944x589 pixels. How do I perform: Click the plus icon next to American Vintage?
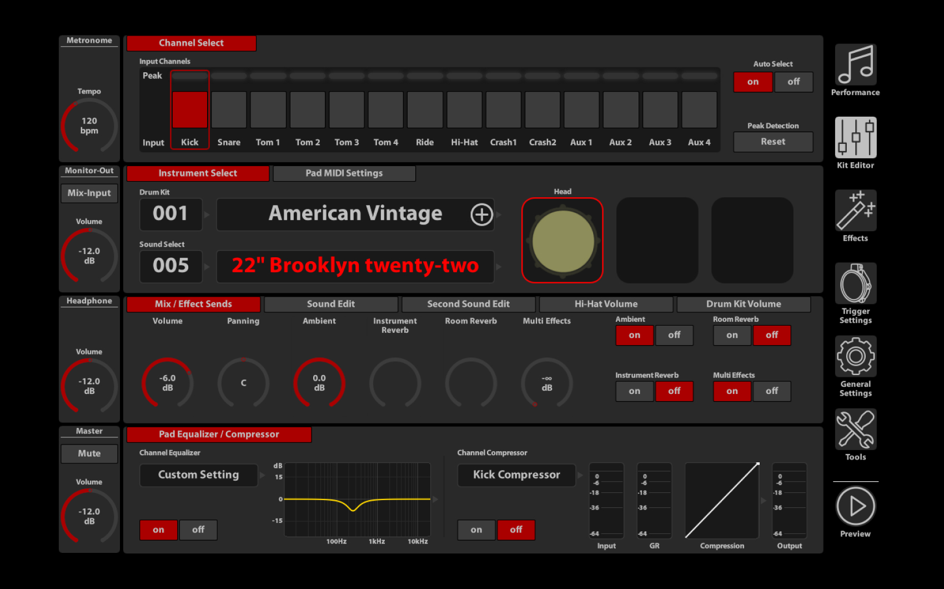point(481,214)
